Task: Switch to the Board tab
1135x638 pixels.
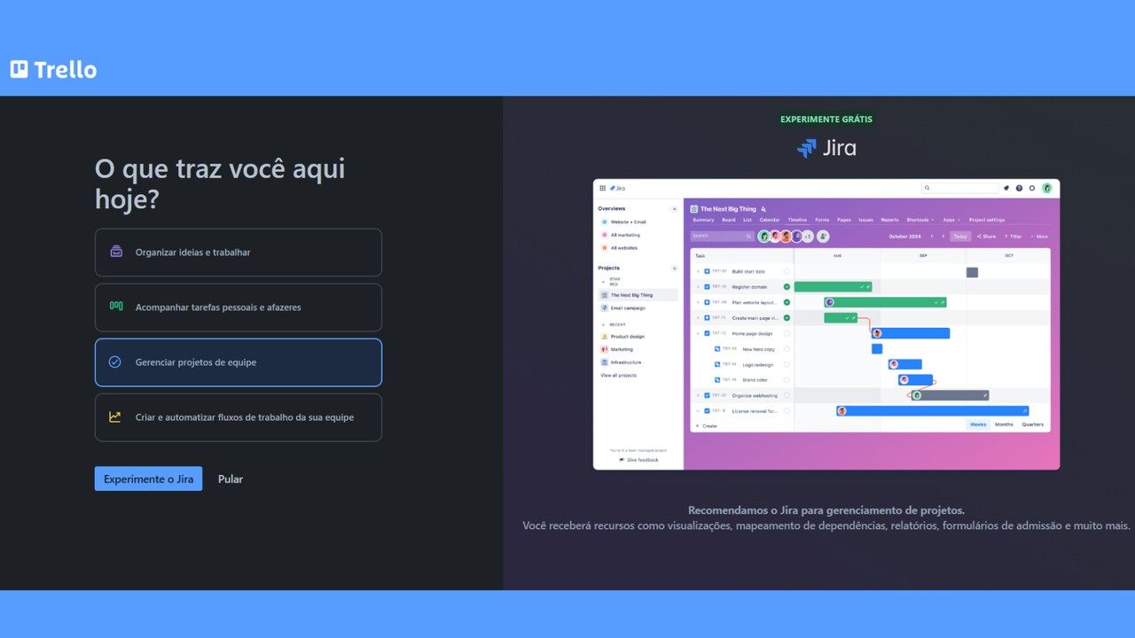Action: pyautogui.click(x=727, y=220)
